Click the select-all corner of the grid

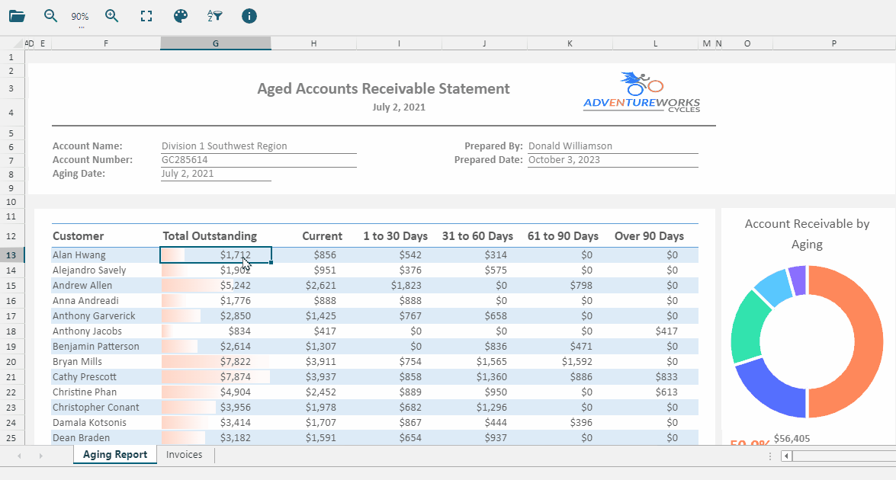(x=12, y=43)
